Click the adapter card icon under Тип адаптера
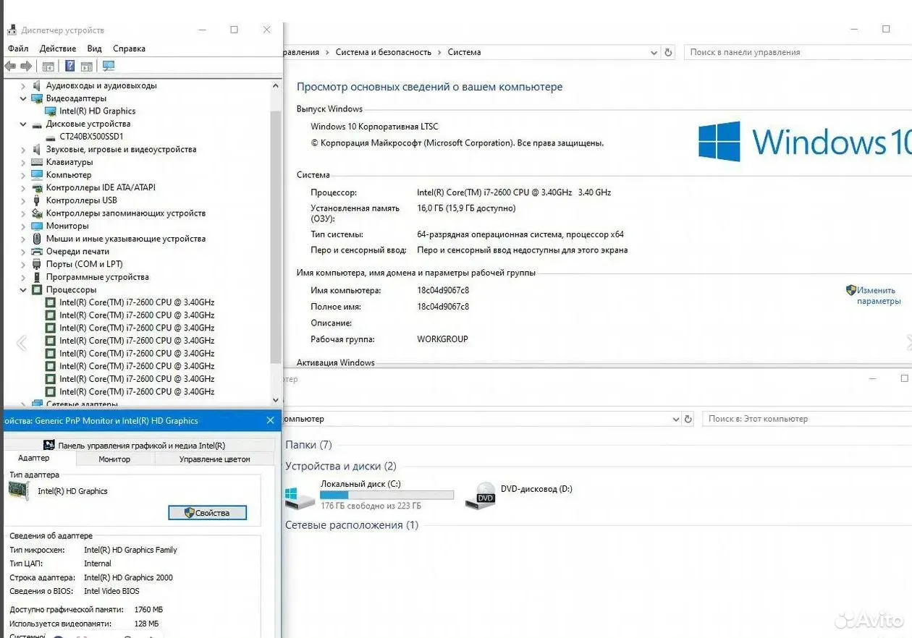The height and width of the screenshot is (638, 912). pos(20,491)
